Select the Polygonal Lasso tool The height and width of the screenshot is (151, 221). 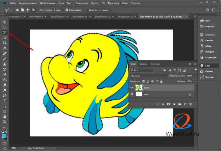5,33
